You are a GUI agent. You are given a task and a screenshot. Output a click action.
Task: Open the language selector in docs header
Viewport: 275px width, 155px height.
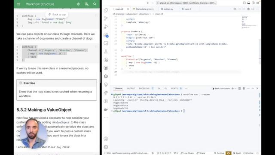(86, 4)
